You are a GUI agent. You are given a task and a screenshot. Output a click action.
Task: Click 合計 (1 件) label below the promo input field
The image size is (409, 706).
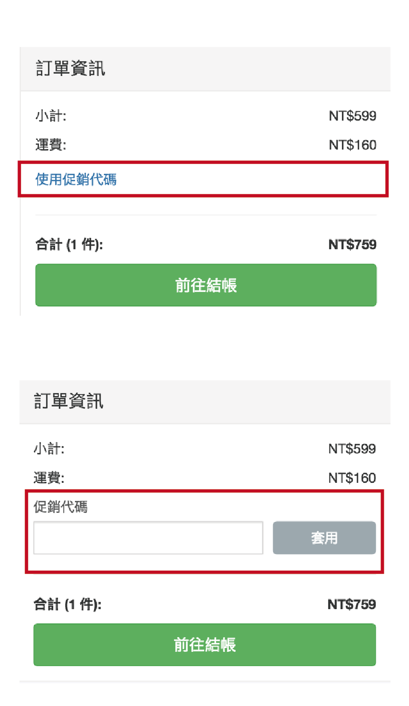click(67, 604)
